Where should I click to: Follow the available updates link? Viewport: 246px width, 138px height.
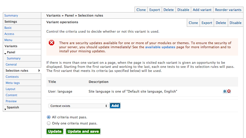click(x=160, y=47)
